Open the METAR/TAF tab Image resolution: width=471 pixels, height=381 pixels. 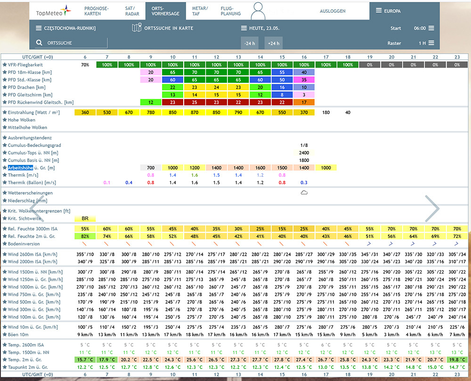pyautogui.click(x=200, y=11)
